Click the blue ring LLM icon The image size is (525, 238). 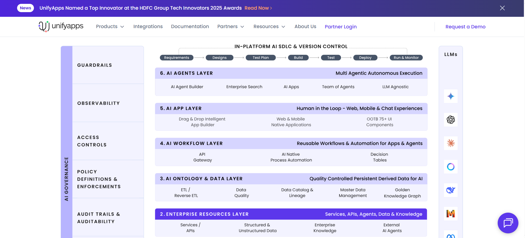[451, 167]
